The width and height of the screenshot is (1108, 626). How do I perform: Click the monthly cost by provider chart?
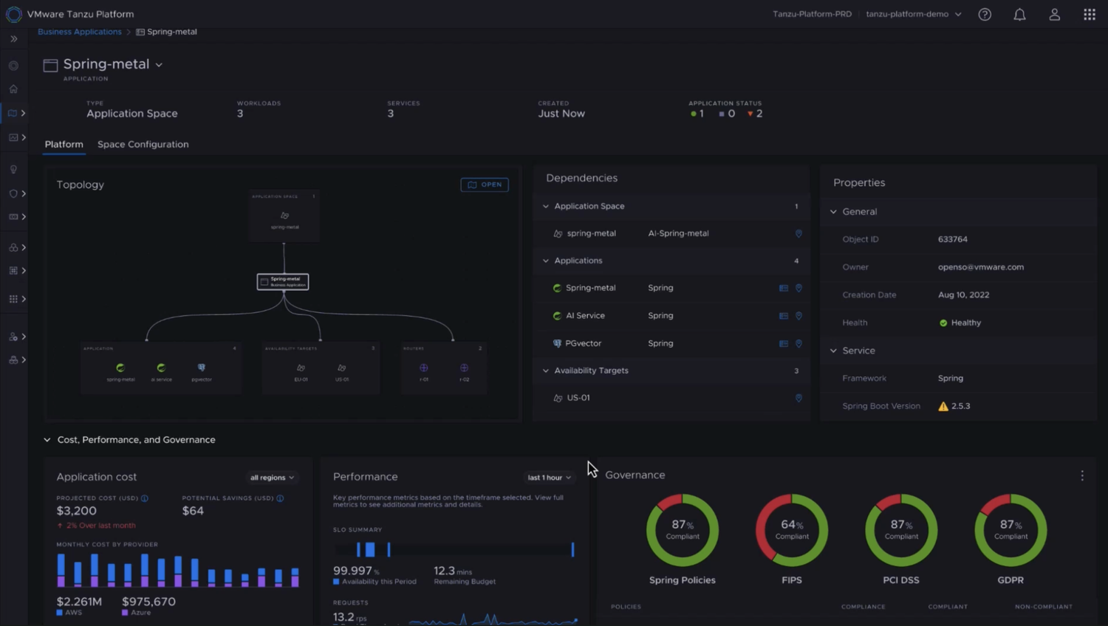(x=178, y=570)
